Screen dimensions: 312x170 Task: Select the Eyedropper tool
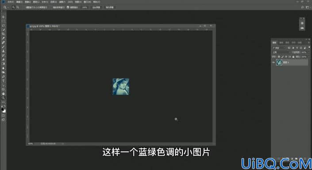tap(3, 38)
